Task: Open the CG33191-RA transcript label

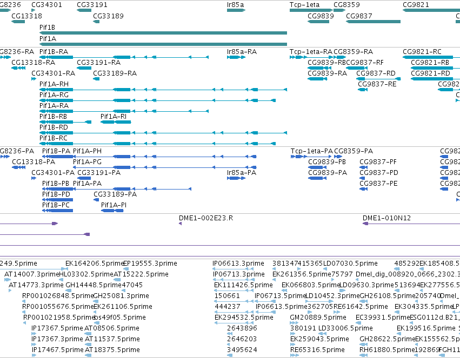Action: (98, 63)
